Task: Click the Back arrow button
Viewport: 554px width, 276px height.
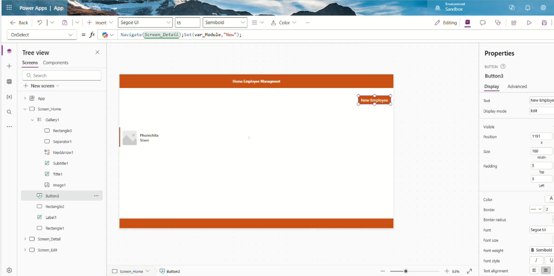Action: pyautogui.click(x=19, y=23)
